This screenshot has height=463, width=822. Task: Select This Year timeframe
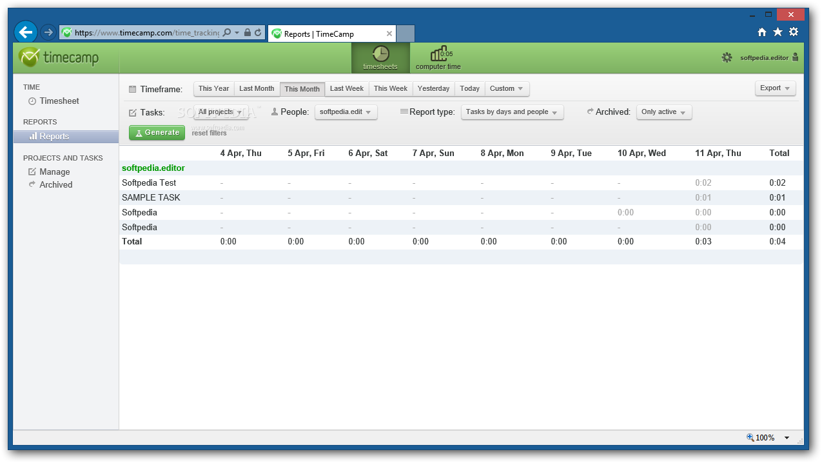(213, 89)
